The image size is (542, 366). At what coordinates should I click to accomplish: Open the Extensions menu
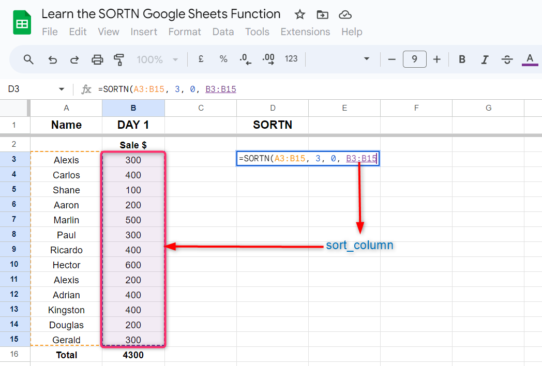pyautogui.click(x=305, y=32)
